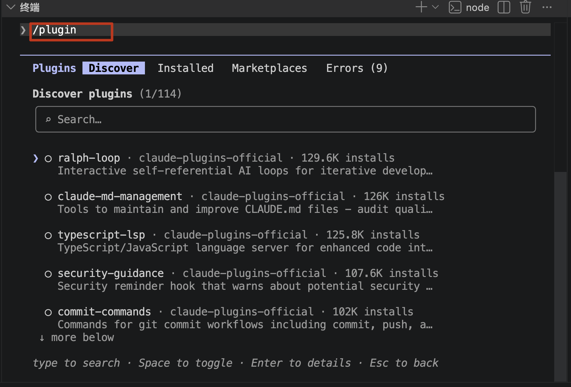Switch to the Discover tab
The width and height of the screenshot is (571, 387).
114,68
